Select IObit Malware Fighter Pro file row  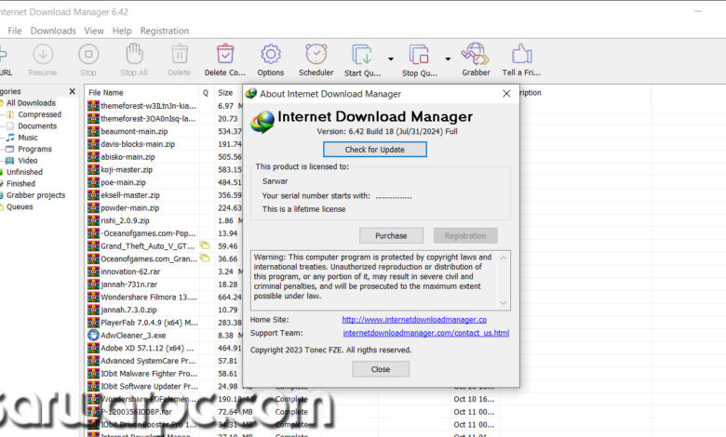pyautogui.click(x=149, y=374)
